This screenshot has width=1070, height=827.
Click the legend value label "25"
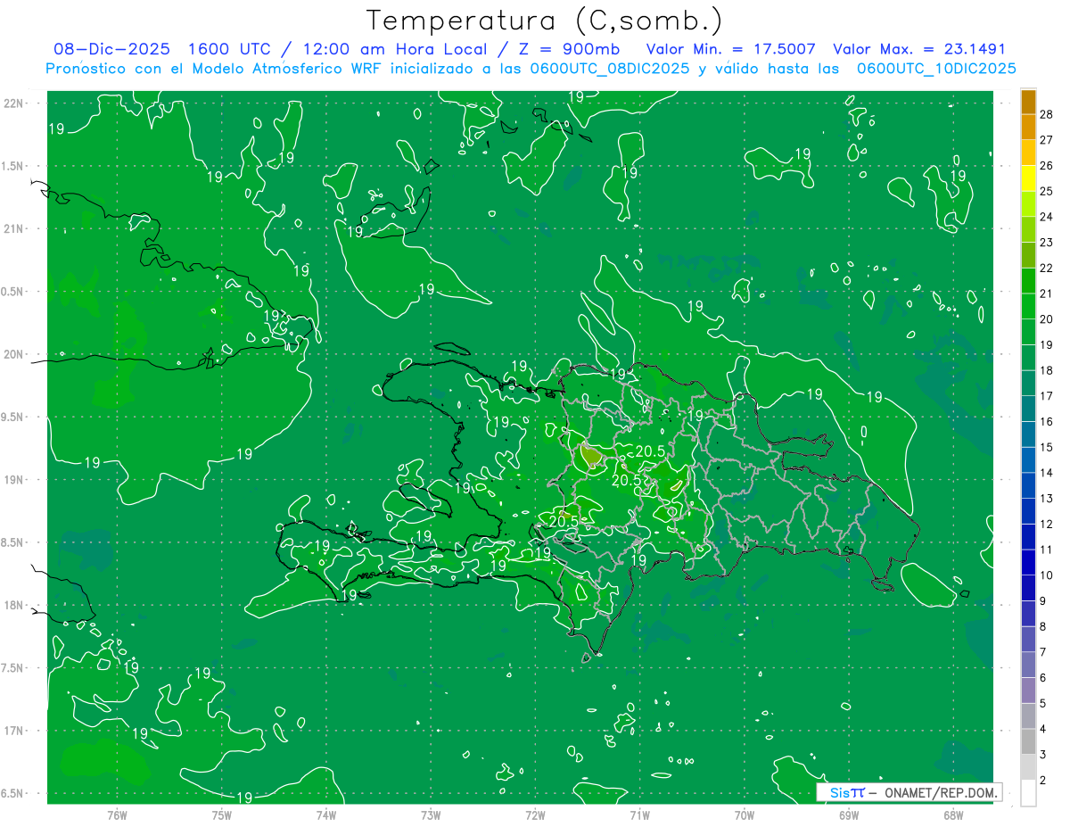(1047, 191)
